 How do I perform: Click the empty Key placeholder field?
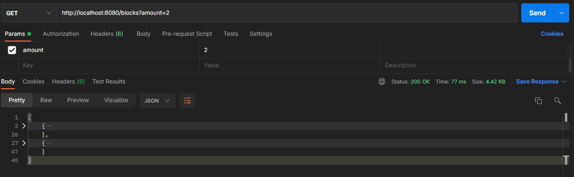tap(109, 65)
